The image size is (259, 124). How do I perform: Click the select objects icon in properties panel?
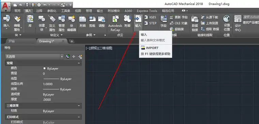tap(74, 56)
